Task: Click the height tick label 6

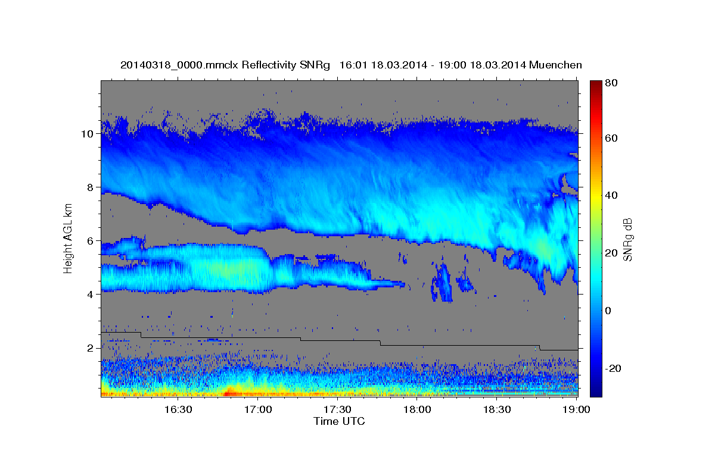Action: (91, 241)
